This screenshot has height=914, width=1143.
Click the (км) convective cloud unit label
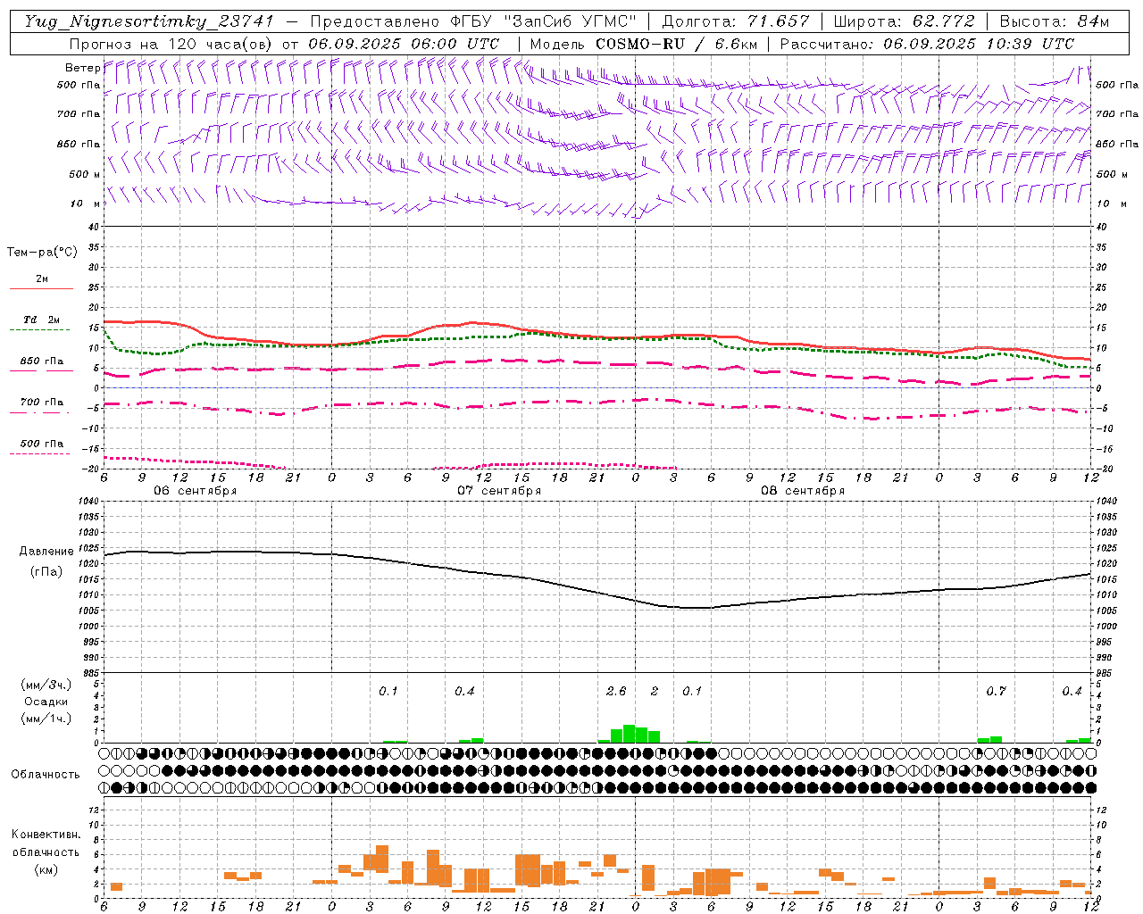[x=46, y=869]
